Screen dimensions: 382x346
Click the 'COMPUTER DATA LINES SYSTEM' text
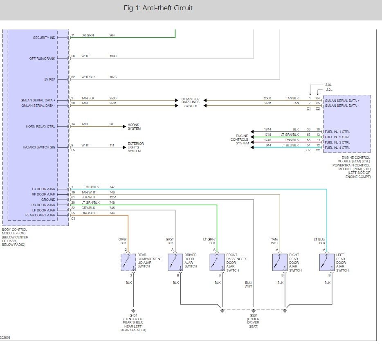pyautogui.click(x=191, y=103)
